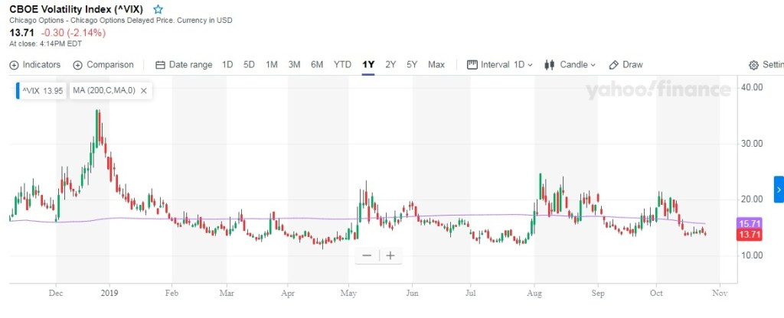Click the 30.00 price axis label
Screen dimensions: 784x318
pyautogui.click(x=752, y=144)
